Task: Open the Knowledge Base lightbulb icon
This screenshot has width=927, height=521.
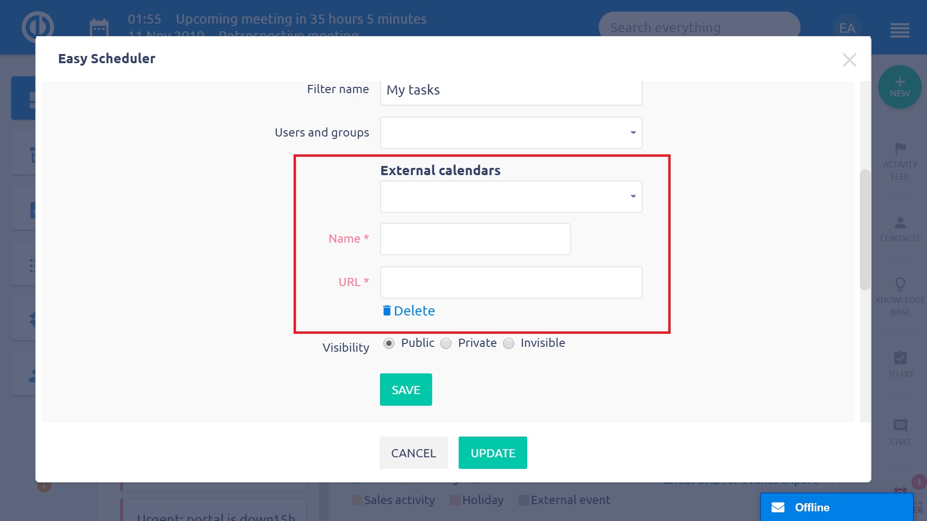Action: [x=900, y=284]
